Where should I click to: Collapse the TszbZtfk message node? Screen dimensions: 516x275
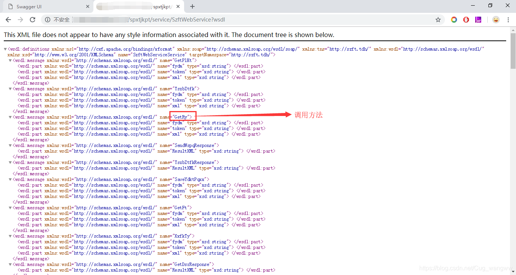coord(10,89)
